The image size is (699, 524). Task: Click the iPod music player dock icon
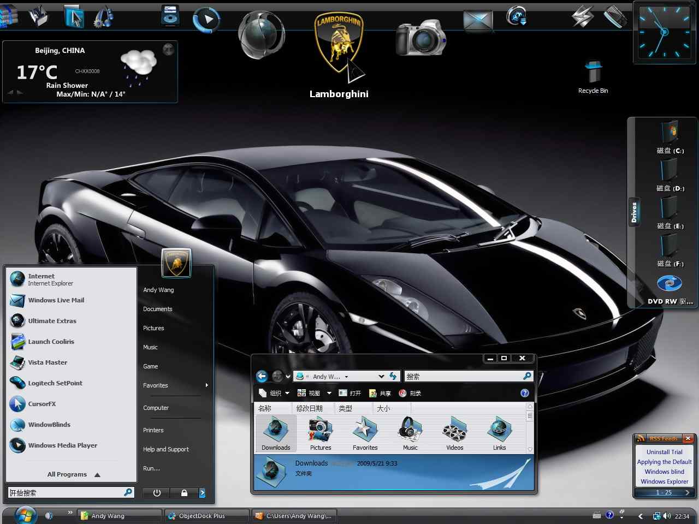click(x=170, y=15)
